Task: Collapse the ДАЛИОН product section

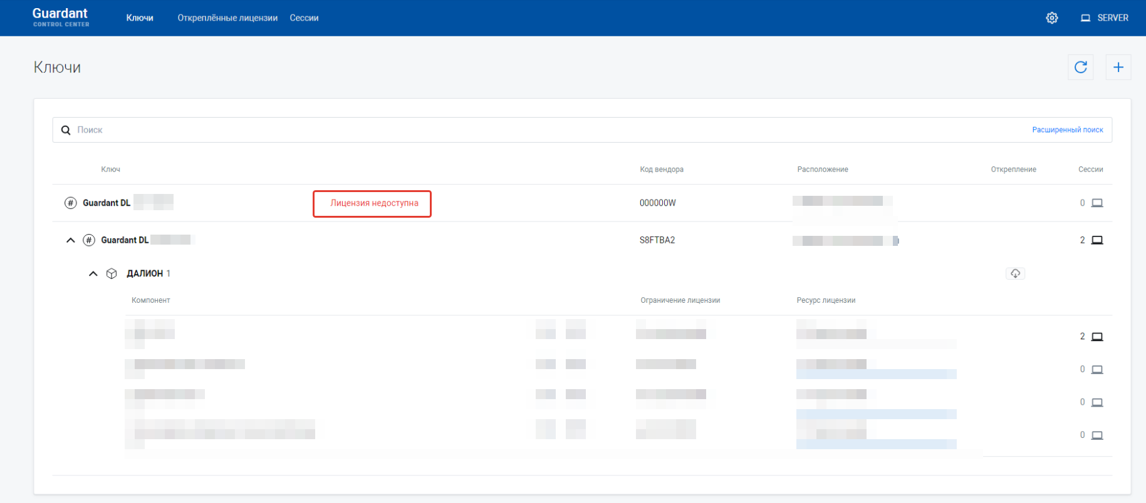Action: (x=93, y=273)
